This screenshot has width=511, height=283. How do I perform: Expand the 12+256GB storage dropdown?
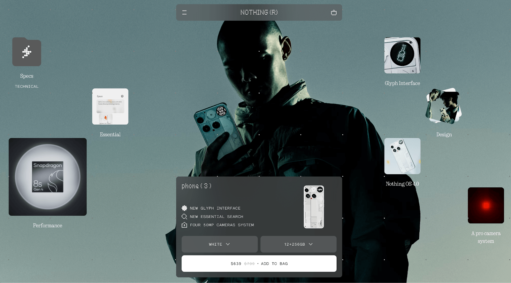pos(298,244)
